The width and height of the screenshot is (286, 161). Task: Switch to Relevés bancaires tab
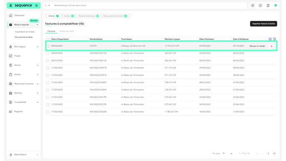[89, 16]
